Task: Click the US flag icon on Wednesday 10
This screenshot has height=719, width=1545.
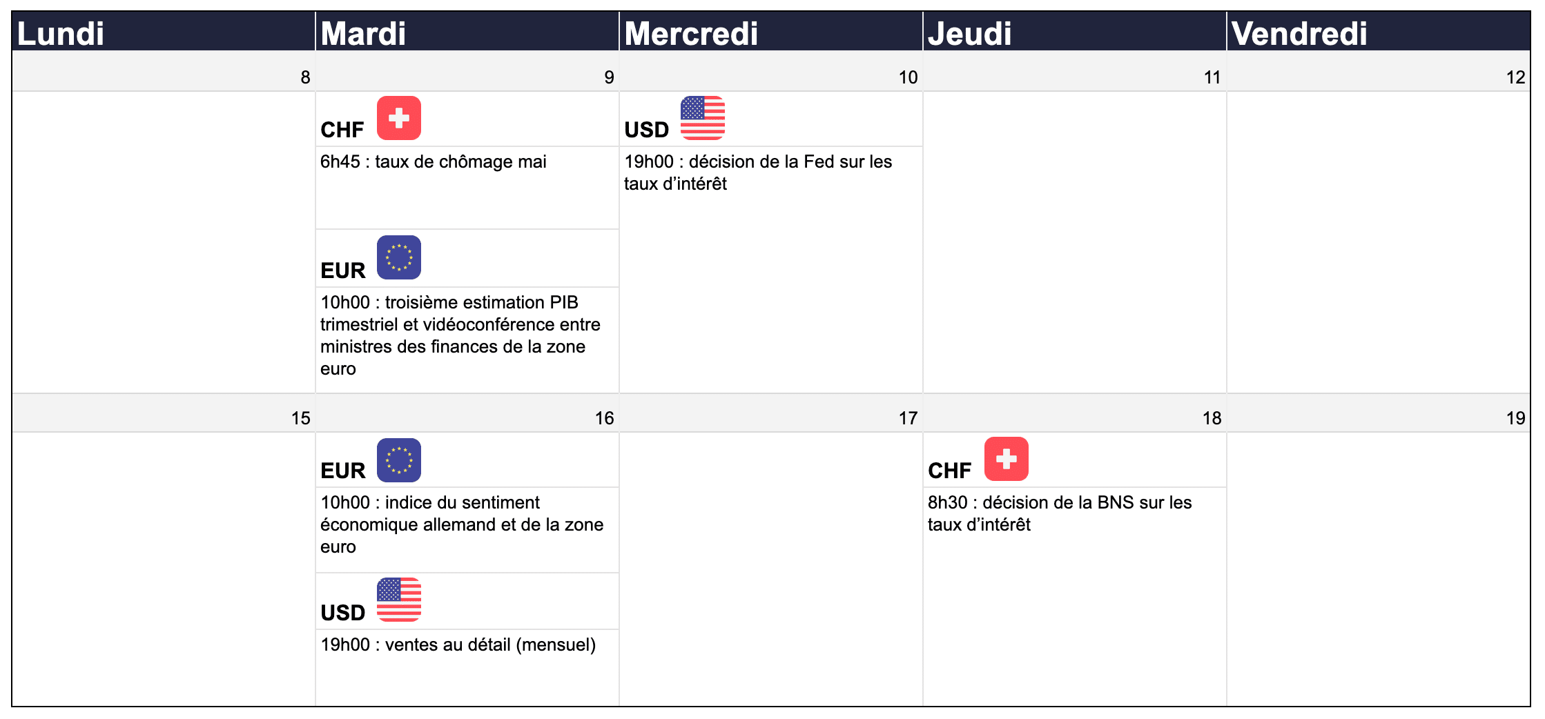Action: click(x=703, y=118)
